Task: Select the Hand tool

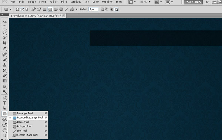Action: (4, 130)
